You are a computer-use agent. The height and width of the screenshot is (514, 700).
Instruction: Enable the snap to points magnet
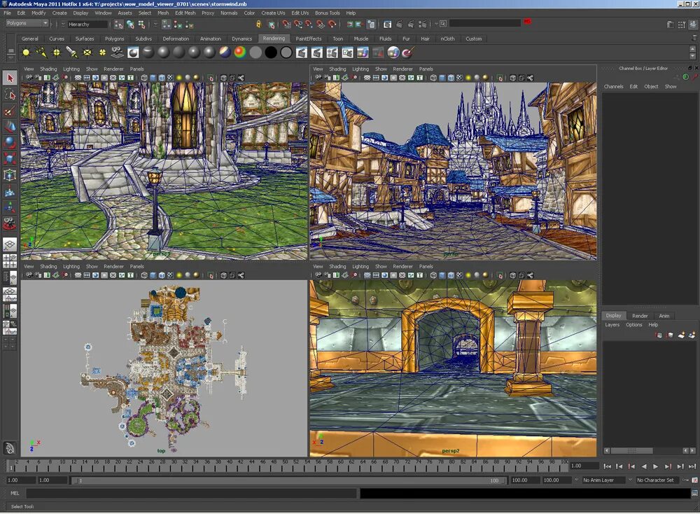[309, 24]
